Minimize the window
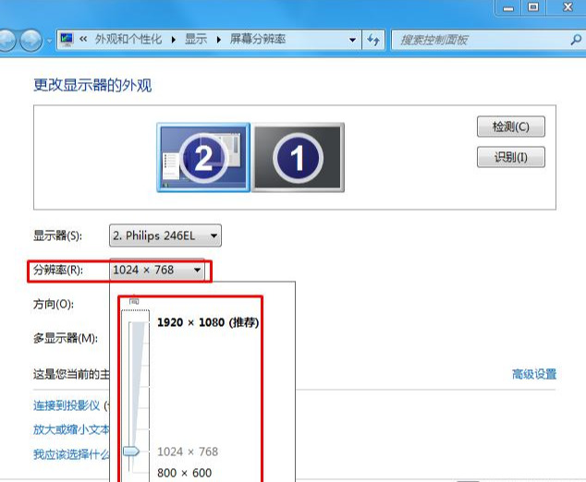 507,7
